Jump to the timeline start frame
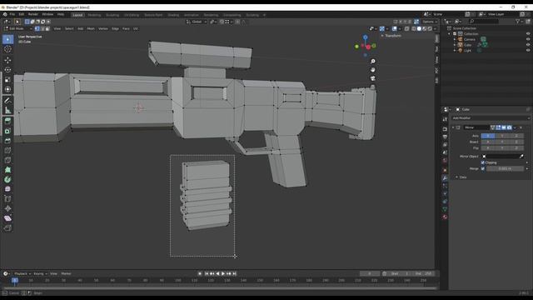Viewport: 533px width, 300px height. 207,273
